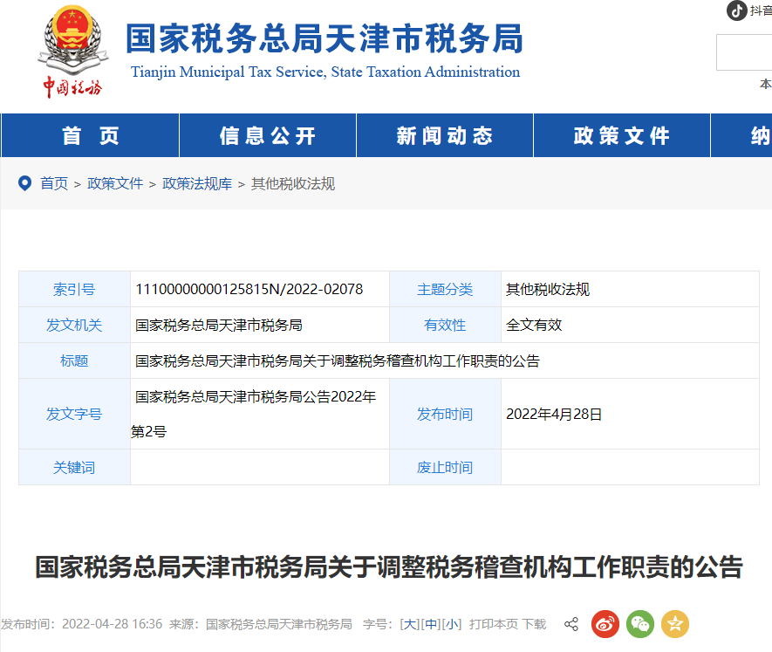
Task: Set font size to 小
Action: click(452, 624)
